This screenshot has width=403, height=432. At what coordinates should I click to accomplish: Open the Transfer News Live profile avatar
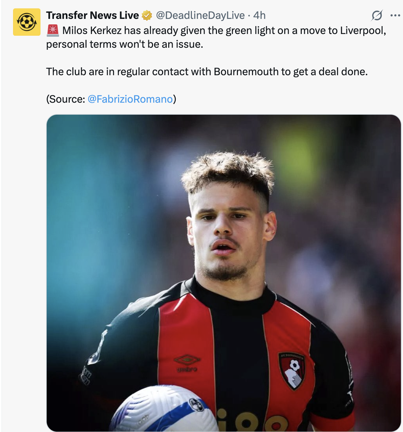tap(27, 22)
